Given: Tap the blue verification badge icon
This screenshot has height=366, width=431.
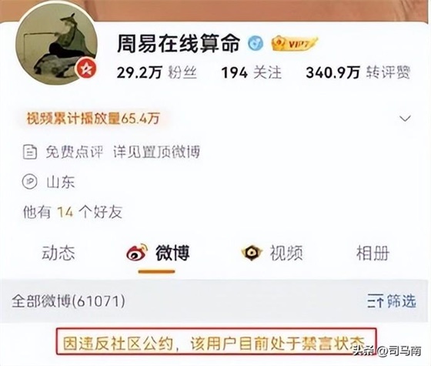Looking at the screenshot, I should pyautogui.click(x=256, y=43).
